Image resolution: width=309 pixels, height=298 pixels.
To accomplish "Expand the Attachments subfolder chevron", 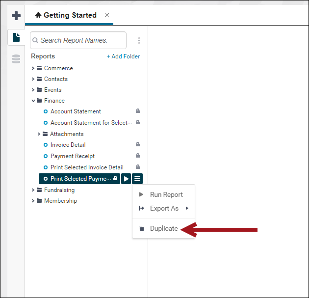I will [x=39, y=134].
